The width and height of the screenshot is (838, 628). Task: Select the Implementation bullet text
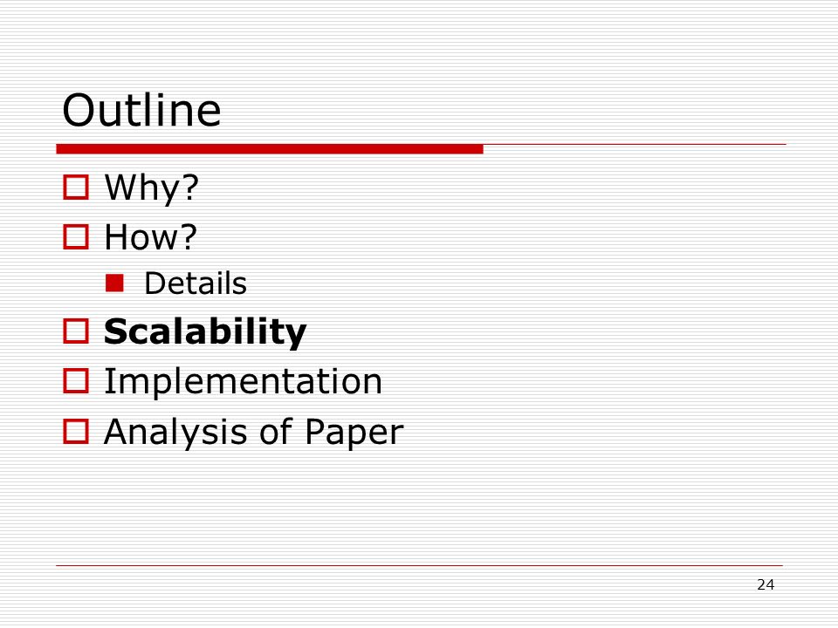[244, 382]
